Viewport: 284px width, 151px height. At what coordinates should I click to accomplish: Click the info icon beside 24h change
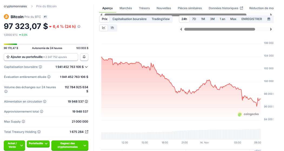[79, 27]
